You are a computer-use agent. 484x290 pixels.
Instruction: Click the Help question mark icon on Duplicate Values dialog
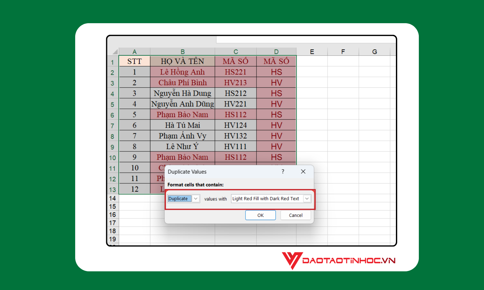click(x=283, y=171)
